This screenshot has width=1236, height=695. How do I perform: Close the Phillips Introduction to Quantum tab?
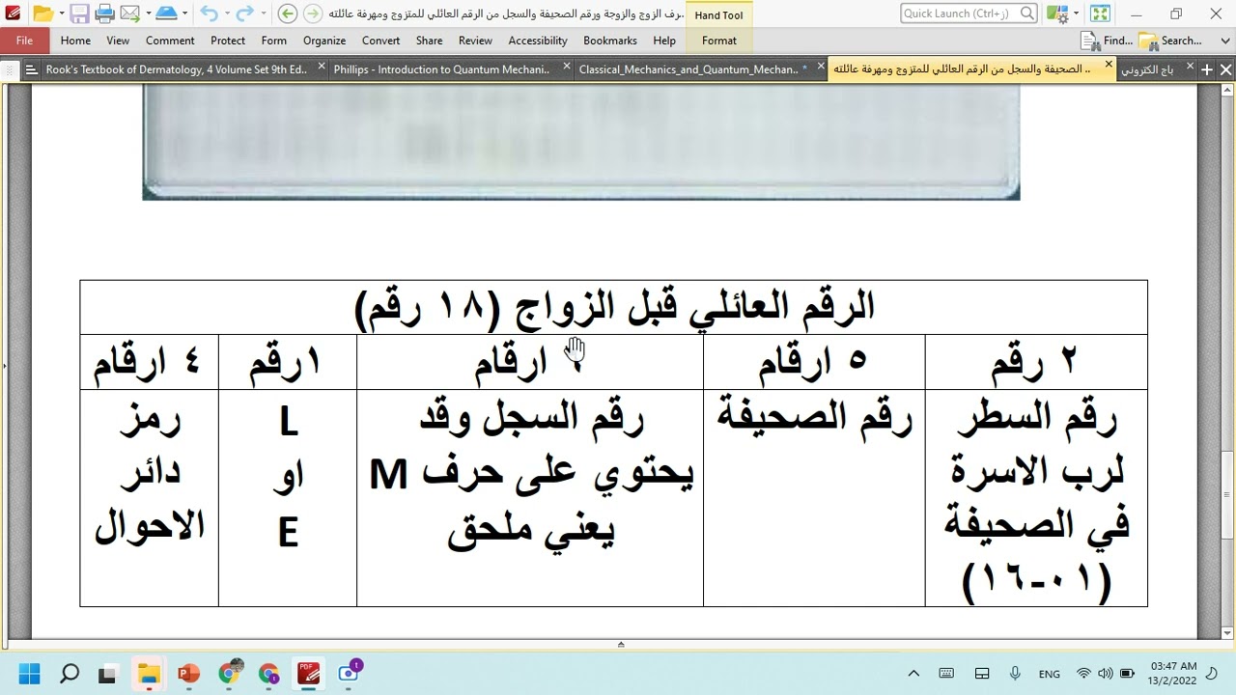pyautogui.click(x=567, y=68)
